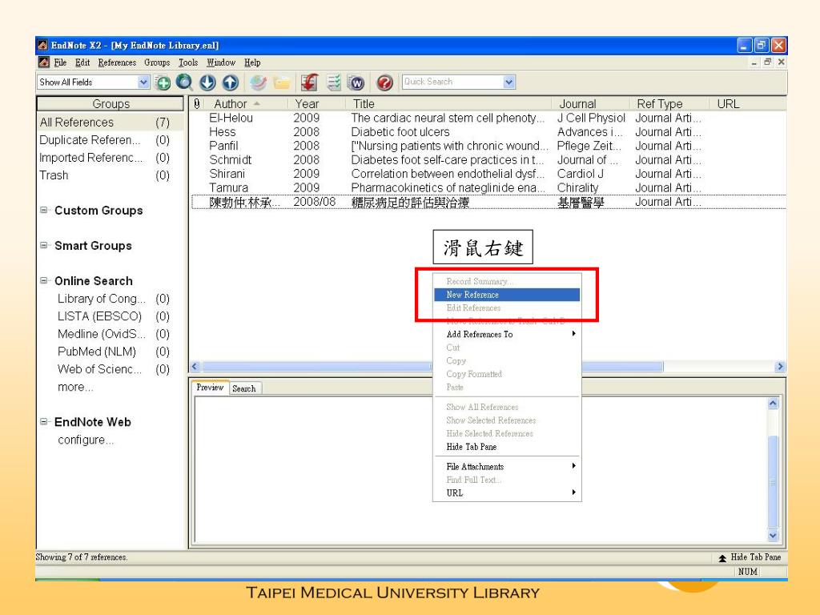Sort by the Ref Type column header
Viewport: 820px width, 615px height.
(670, 103)
